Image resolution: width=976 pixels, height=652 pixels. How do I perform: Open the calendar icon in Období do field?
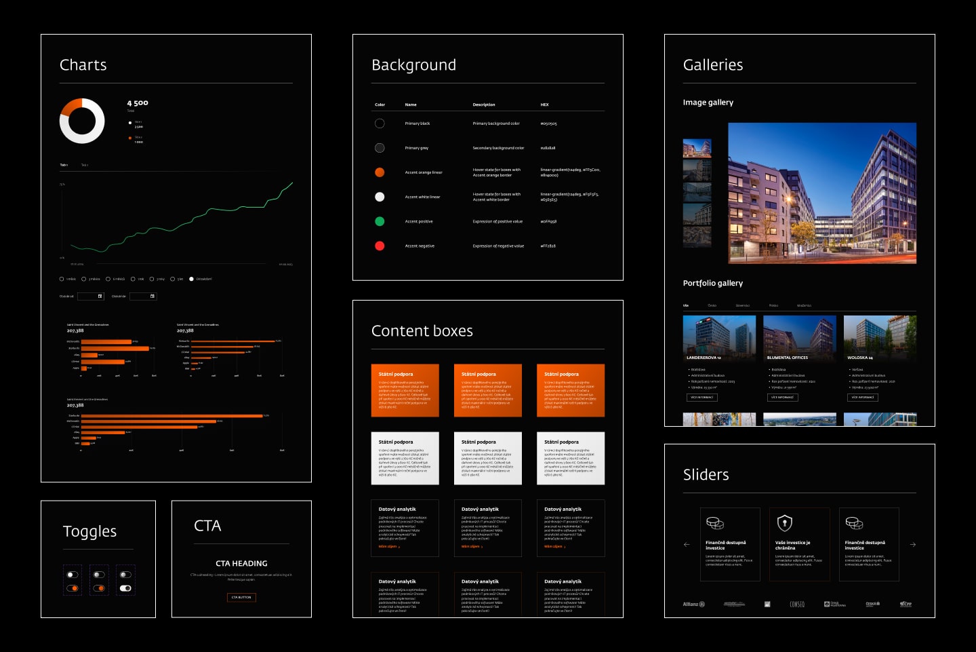click(152, 296)
